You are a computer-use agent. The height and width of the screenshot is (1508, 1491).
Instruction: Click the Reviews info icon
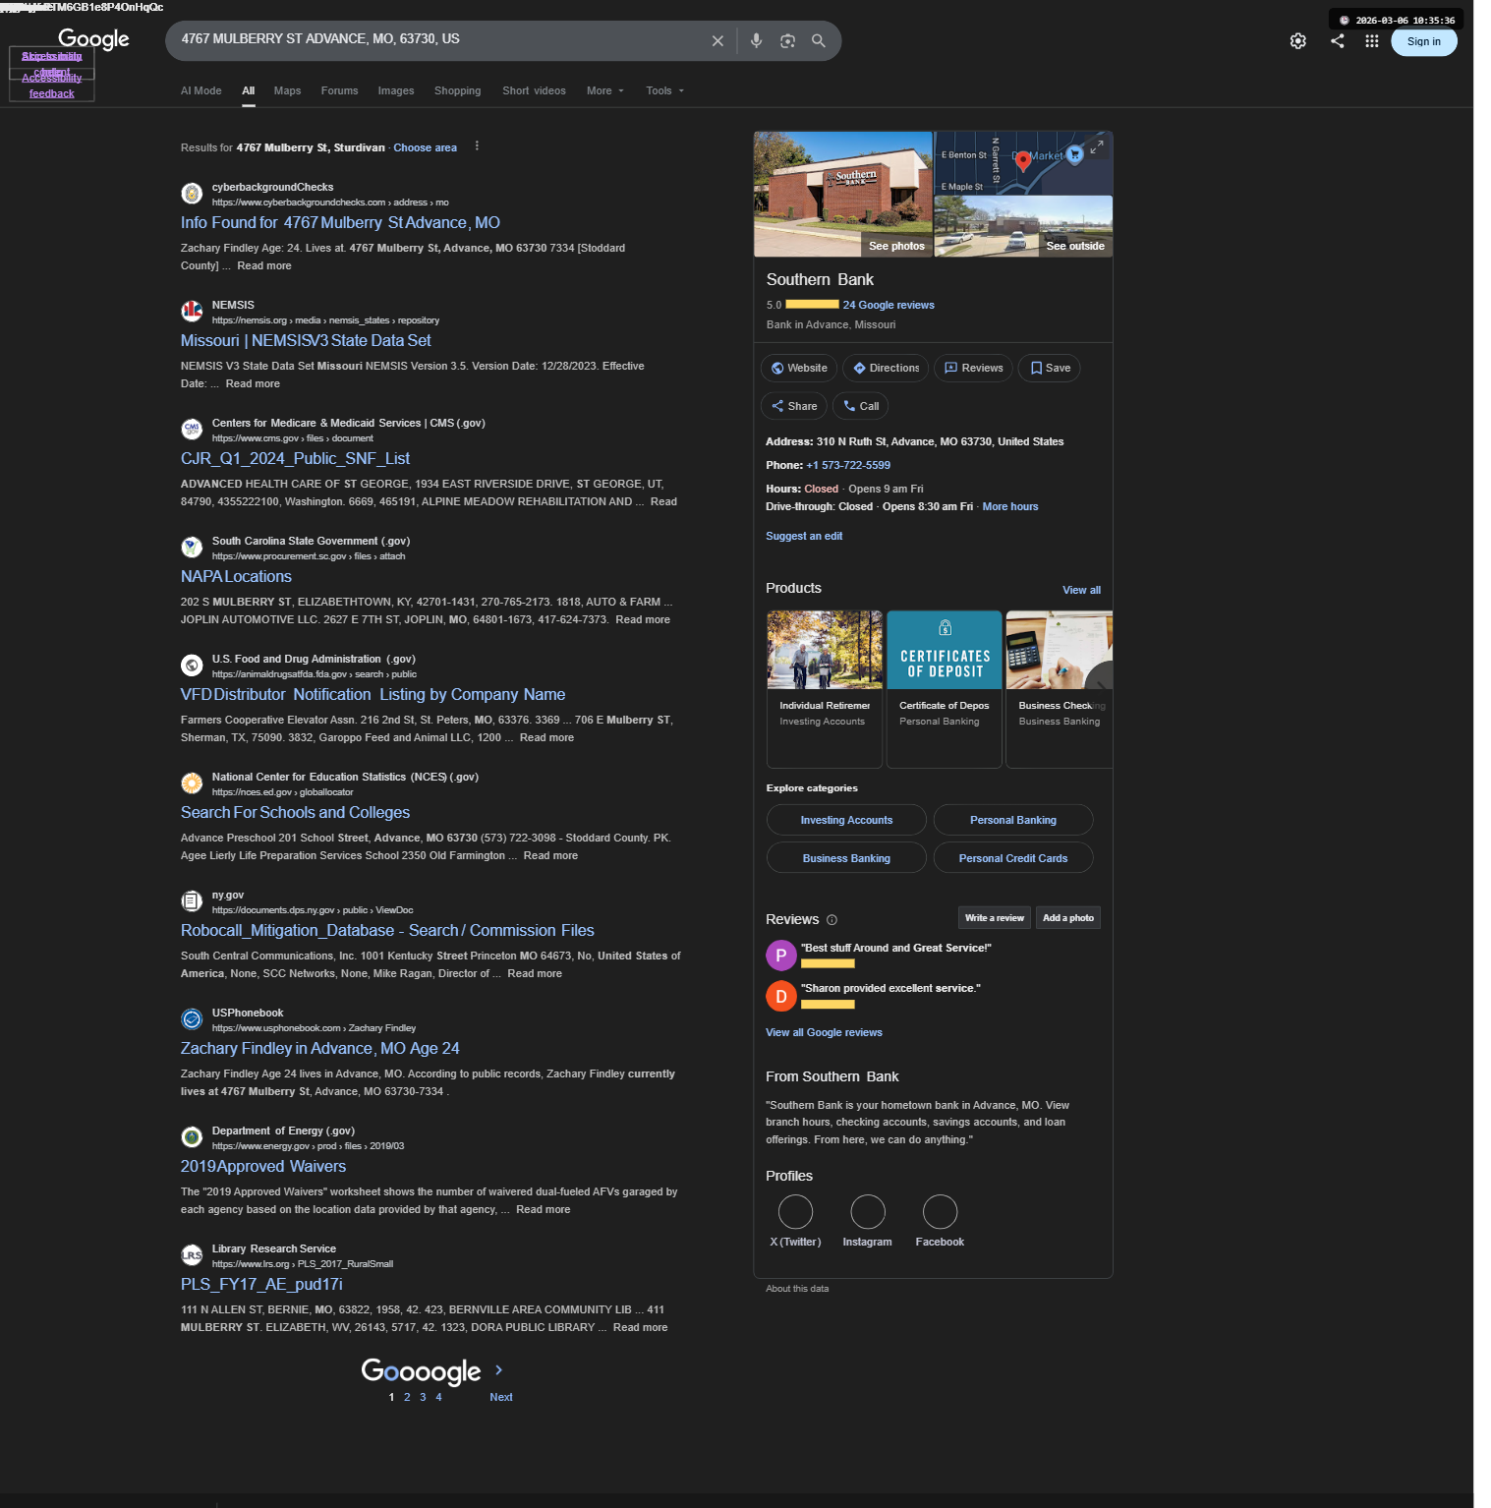[832, 920]
